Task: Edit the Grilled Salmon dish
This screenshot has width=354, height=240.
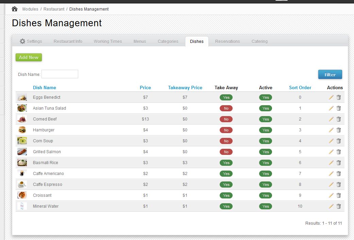Action: [331, 152]
